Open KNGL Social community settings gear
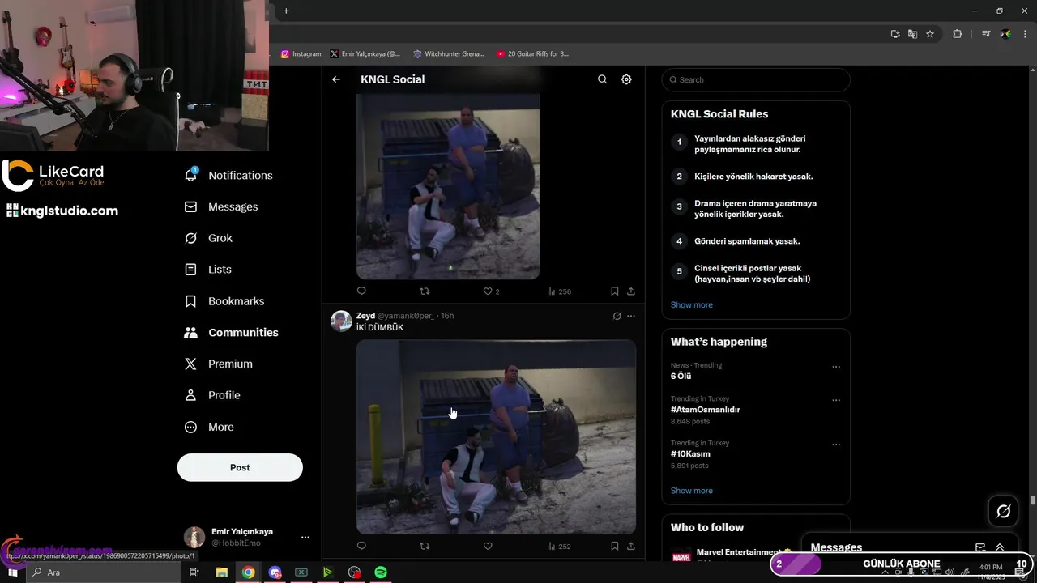Screen dimensions: 1037x583 [626, 79]
